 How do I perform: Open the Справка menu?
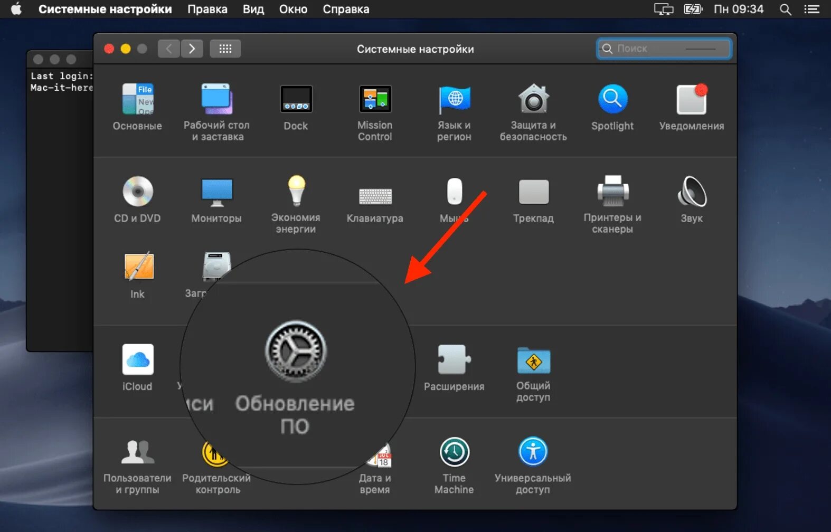coord(346,9)
